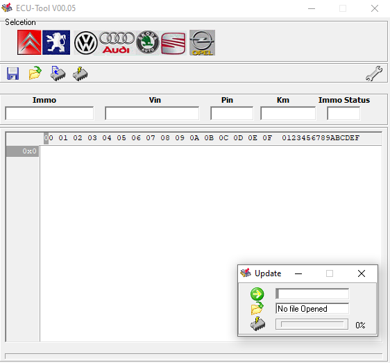
Task: Click into the Vin text field
Action: pyautogui.click(x=152, y=113)
